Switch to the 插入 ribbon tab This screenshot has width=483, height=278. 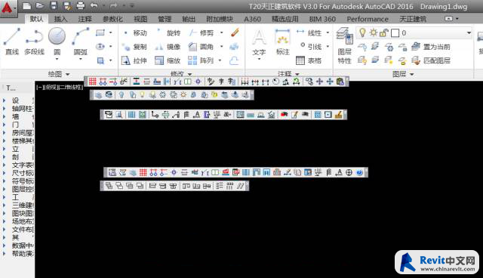pyautogui.click(x=60, y=19)
